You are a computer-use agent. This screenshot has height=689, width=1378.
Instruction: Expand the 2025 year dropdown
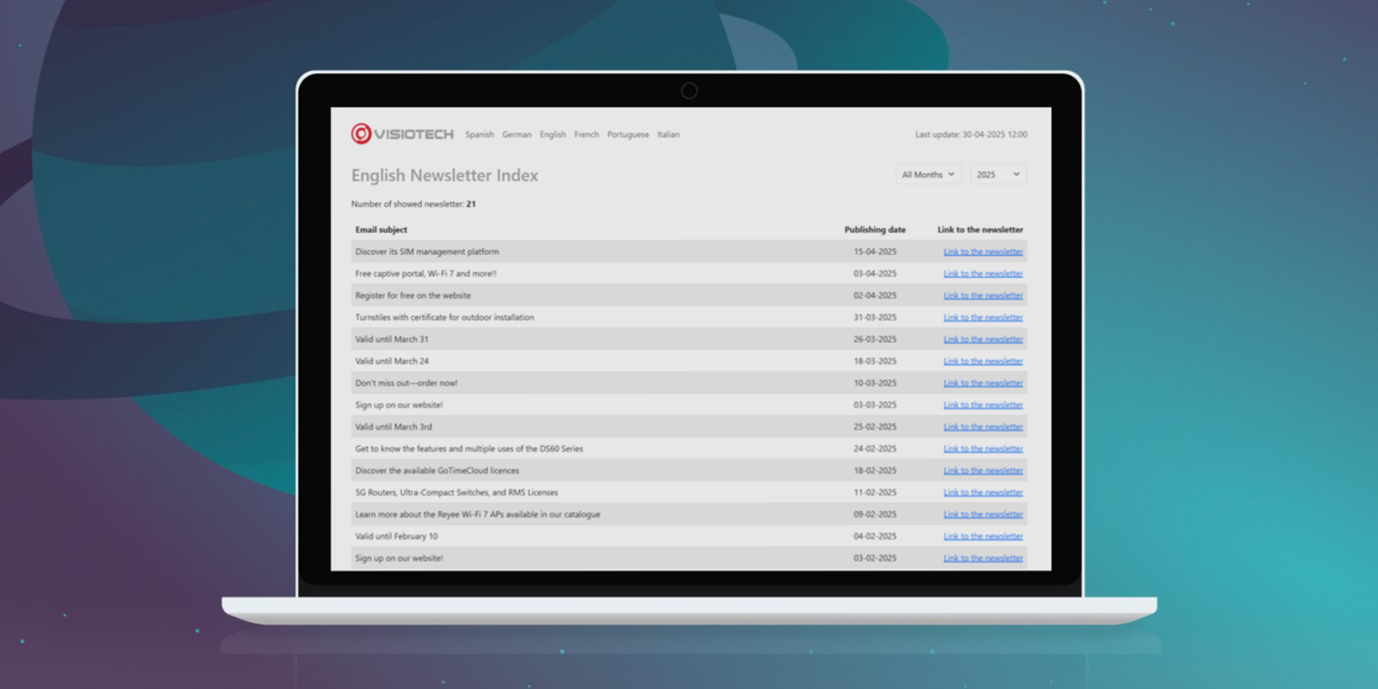click(997, 175)
